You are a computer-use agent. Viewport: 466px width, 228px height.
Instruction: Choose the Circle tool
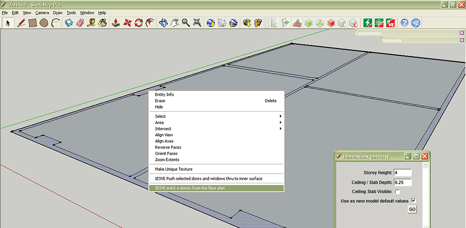pyautogui.click(x=44, y=23)
